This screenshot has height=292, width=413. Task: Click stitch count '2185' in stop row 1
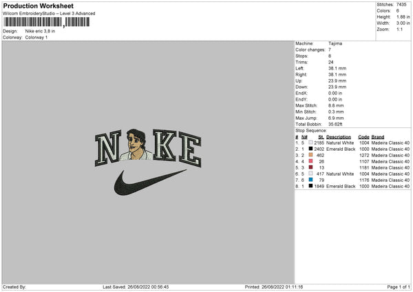click(x=319, y=143)
